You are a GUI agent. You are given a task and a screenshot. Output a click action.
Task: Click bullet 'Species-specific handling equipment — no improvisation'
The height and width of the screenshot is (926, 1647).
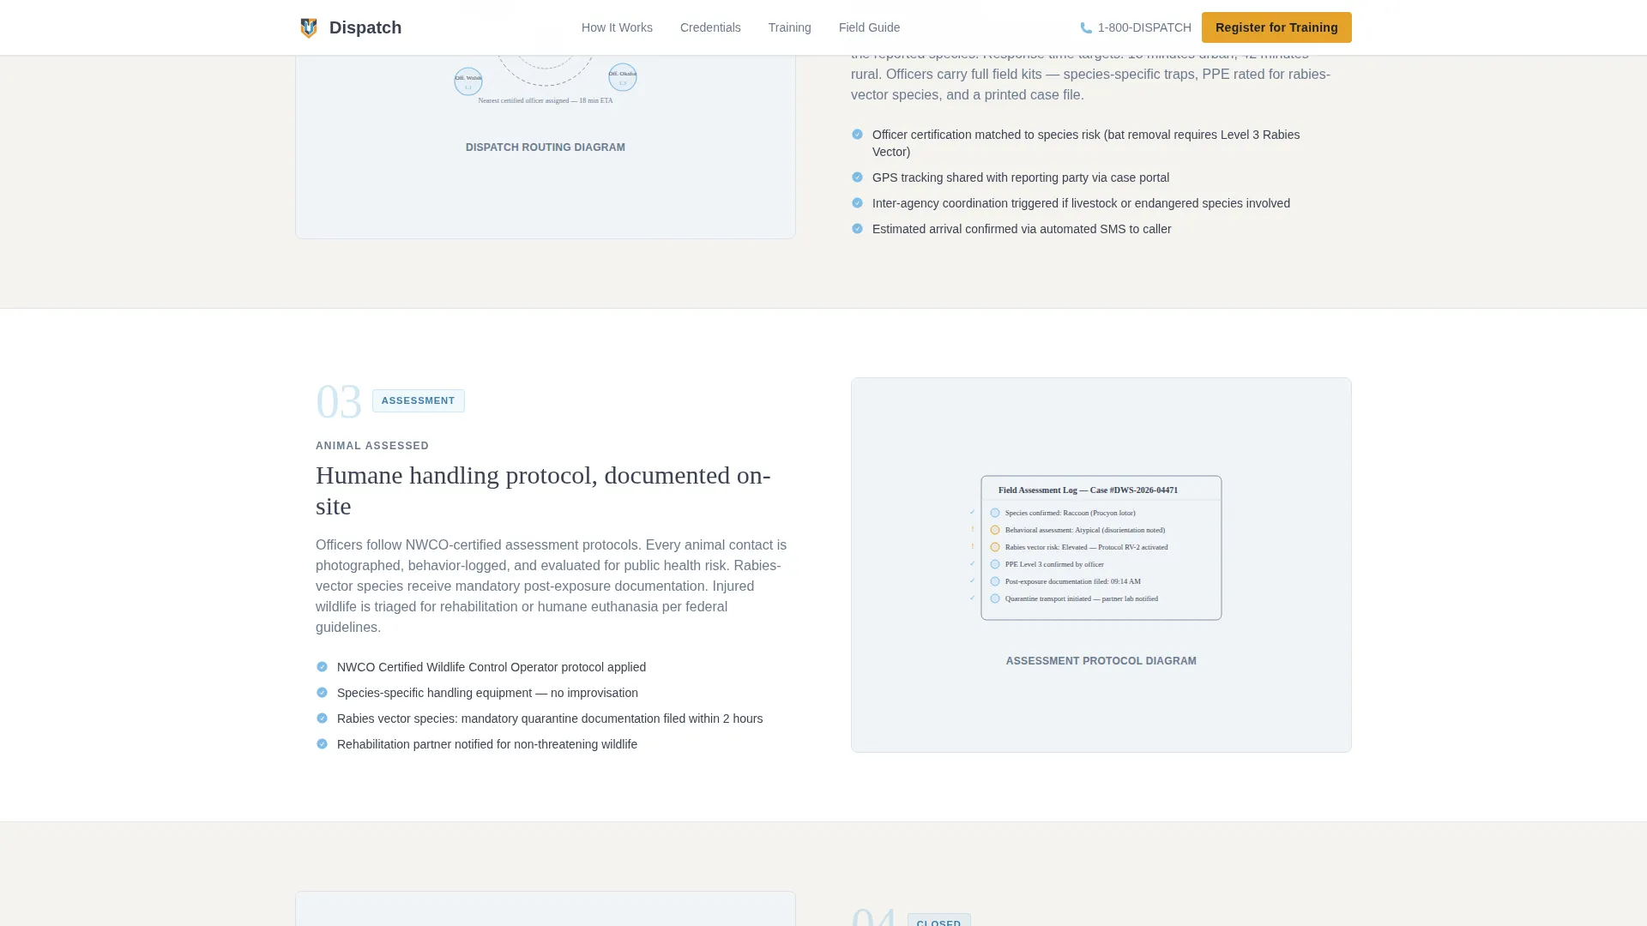tap(487, 693)
